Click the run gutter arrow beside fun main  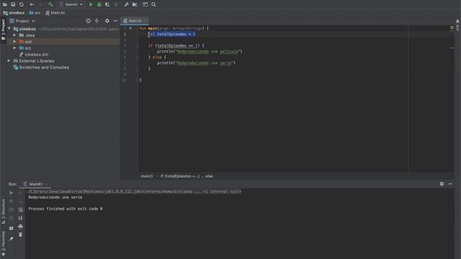[130, 29]
